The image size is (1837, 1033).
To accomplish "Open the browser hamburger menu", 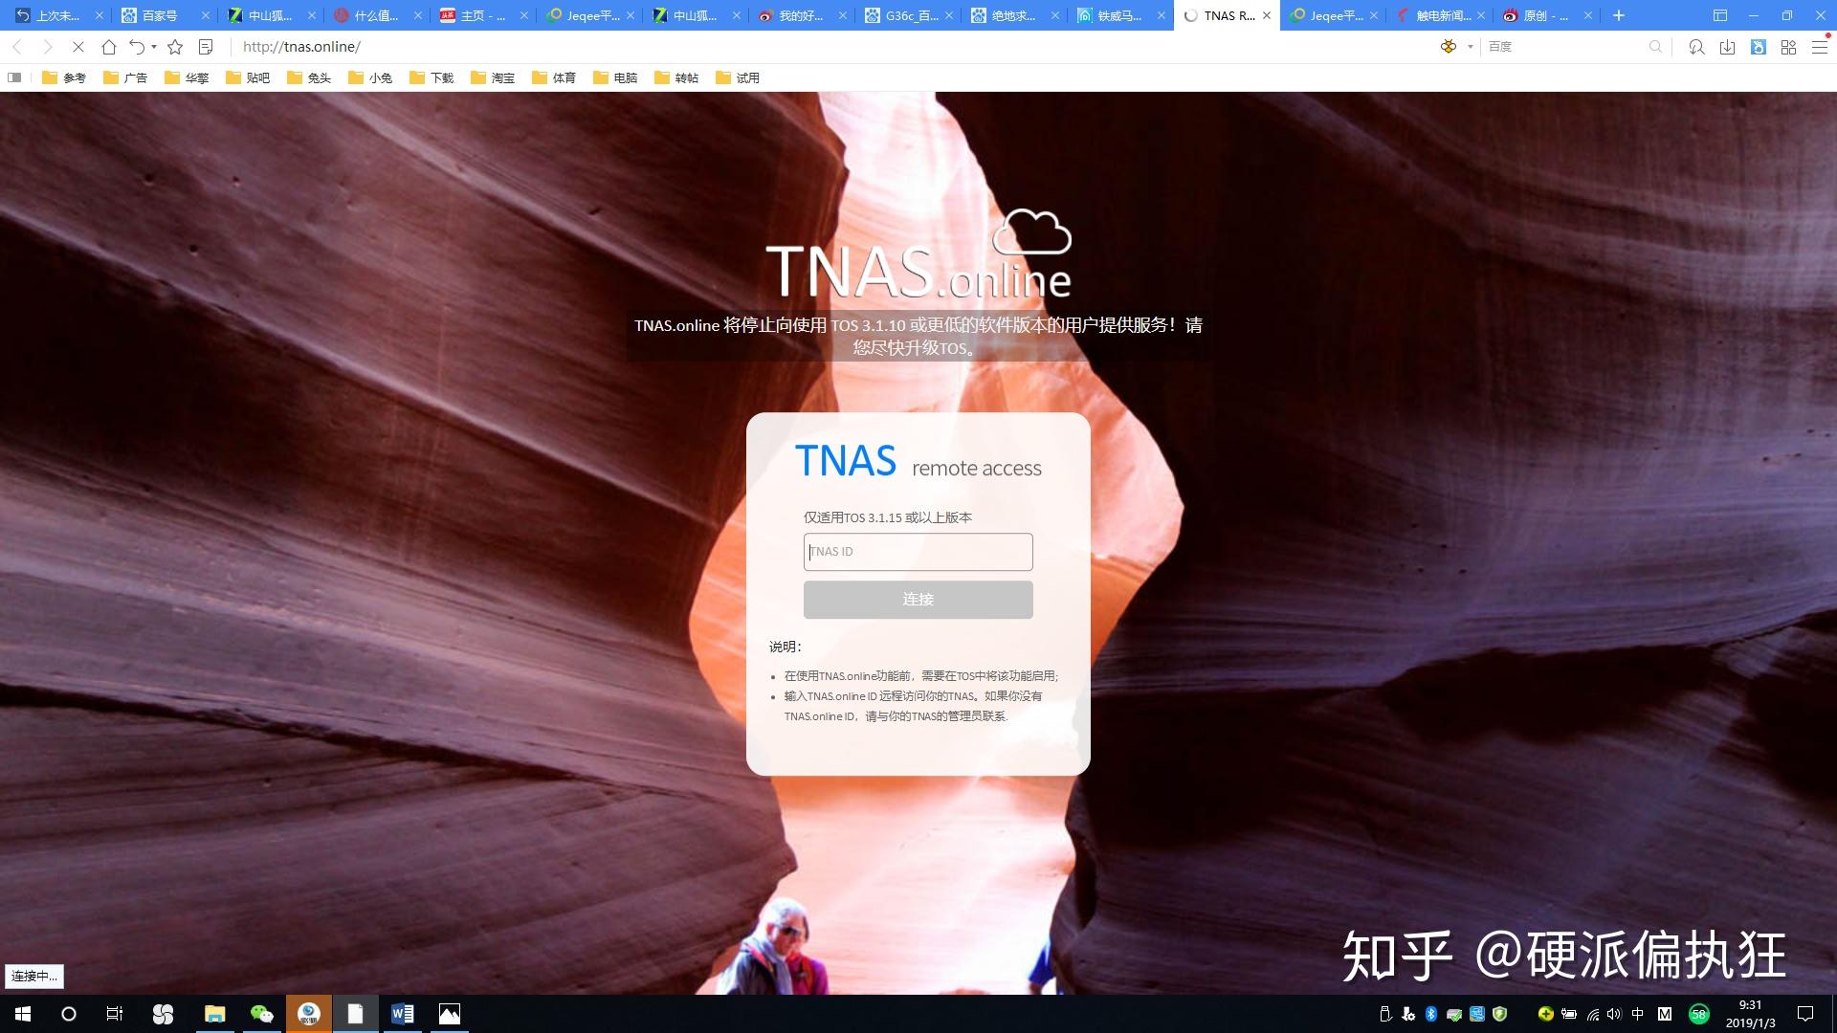I will click(1819, 47).
